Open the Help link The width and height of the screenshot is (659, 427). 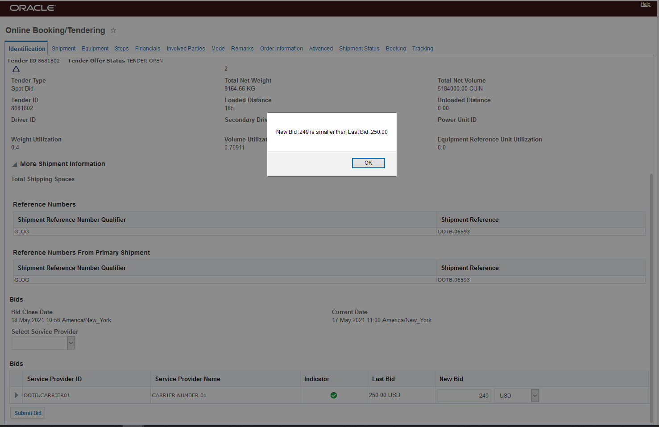(x=646, y=4)
